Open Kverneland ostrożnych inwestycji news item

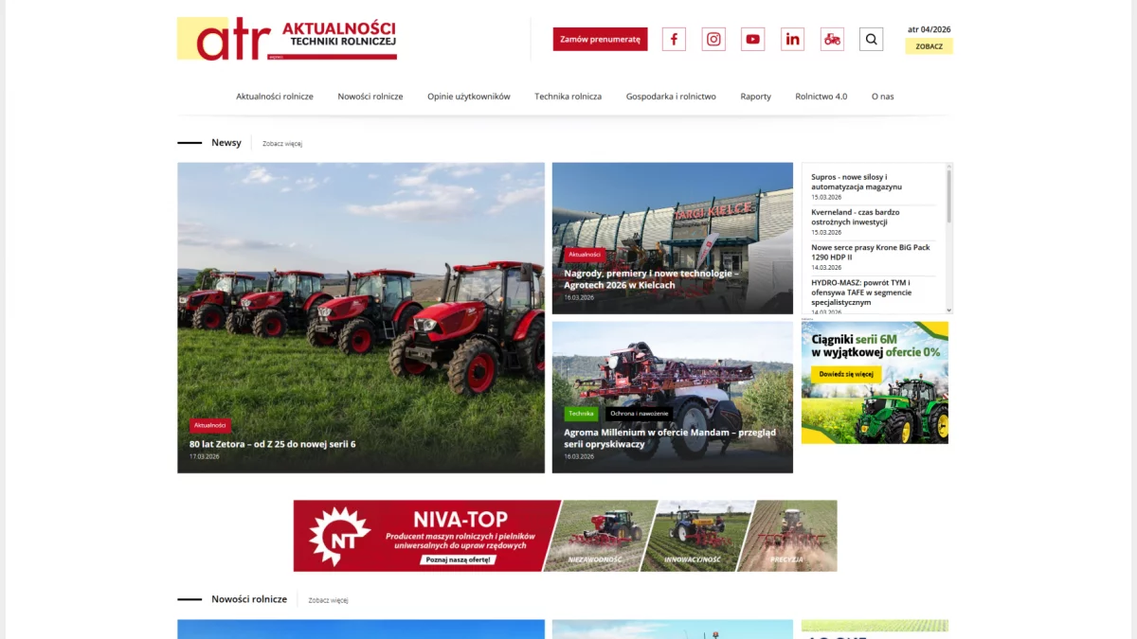[x=856, y=217]
